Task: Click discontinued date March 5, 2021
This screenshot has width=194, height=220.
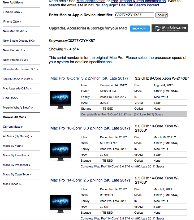Action: [163, 189]
